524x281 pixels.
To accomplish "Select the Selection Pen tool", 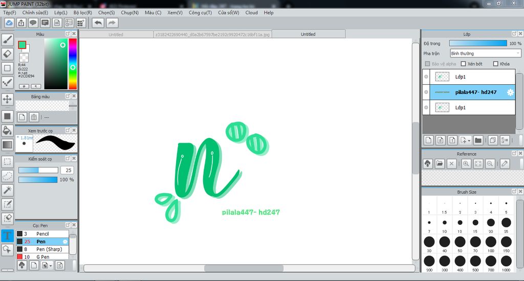I will [7, 204].
